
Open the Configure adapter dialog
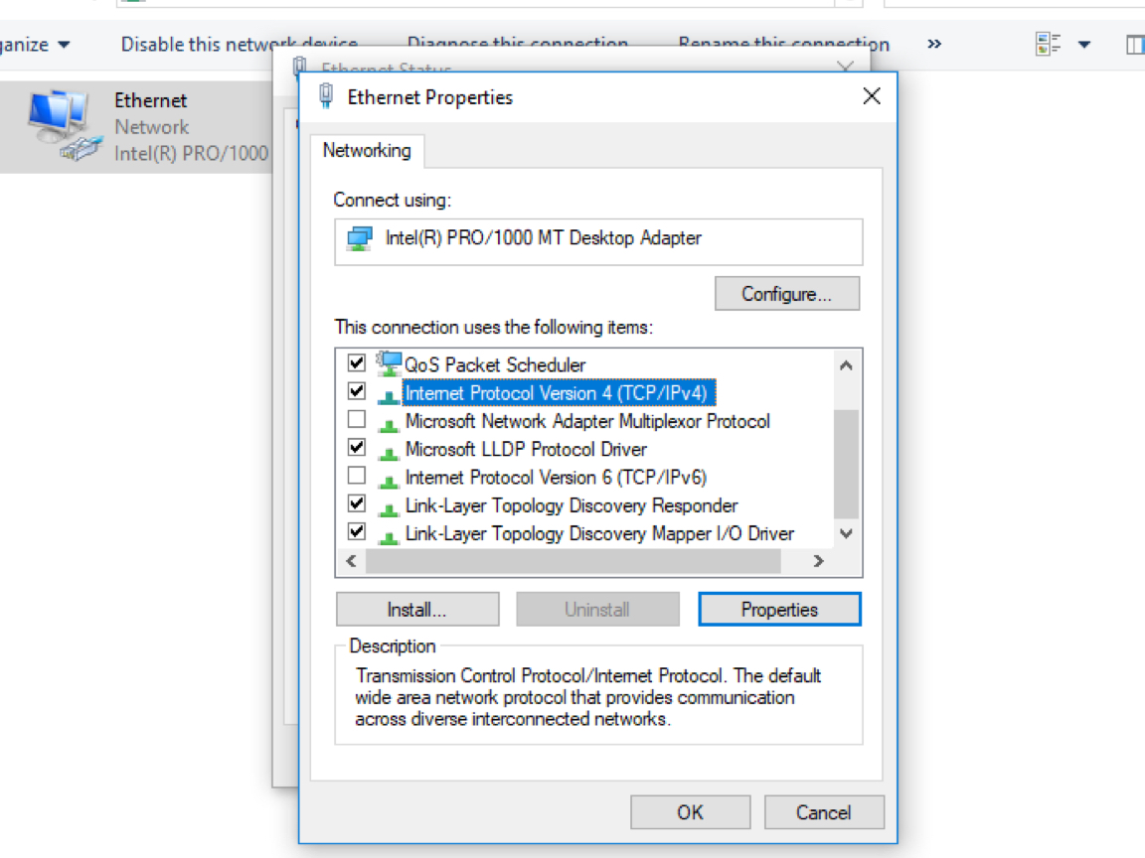click(787, 293)
